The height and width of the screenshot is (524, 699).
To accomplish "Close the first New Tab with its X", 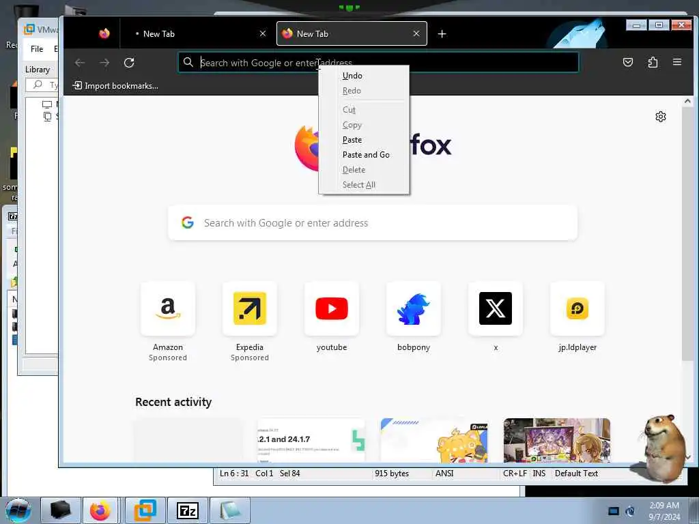I will click(263, 34).
